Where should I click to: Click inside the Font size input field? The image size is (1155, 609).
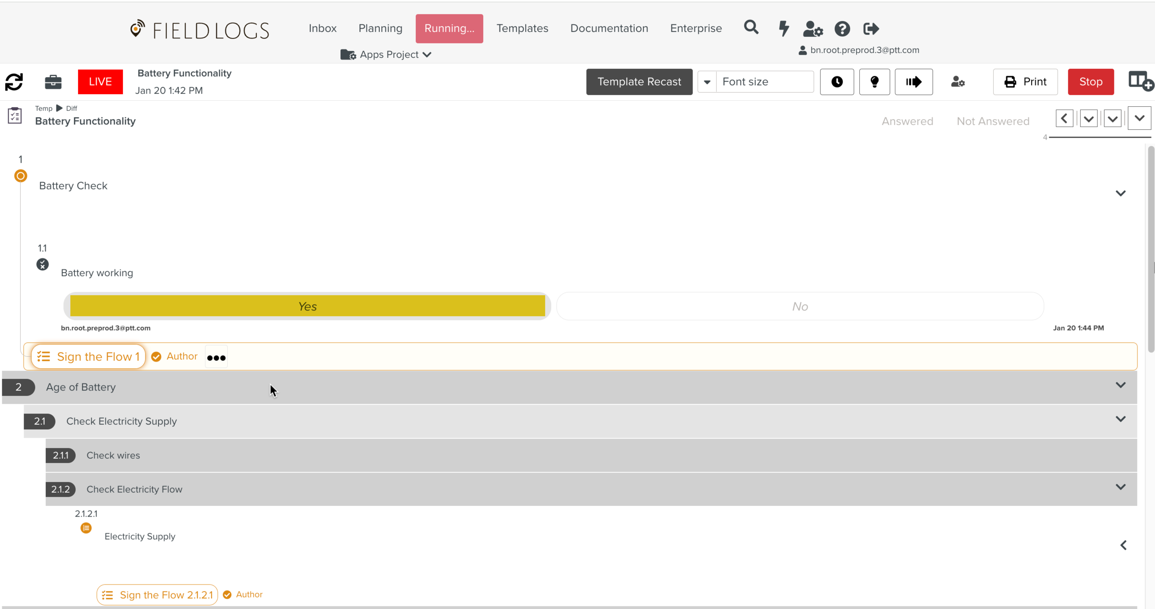[765, 81]
